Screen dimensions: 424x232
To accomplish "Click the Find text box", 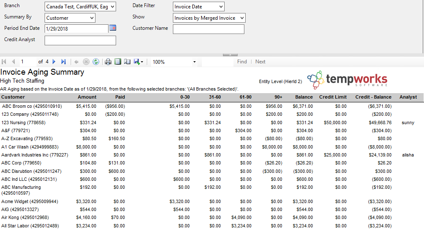I will pyautogui.click(x=218, y=62).
